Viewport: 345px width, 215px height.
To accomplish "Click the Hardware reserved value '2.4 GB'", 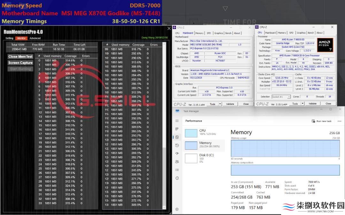I will pos(311,193).
